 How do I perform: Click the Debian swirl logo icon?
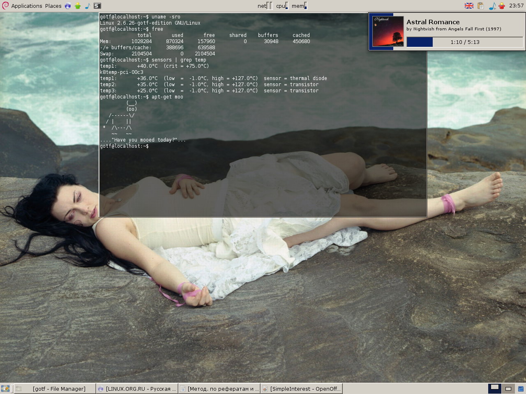click(5, 6)
